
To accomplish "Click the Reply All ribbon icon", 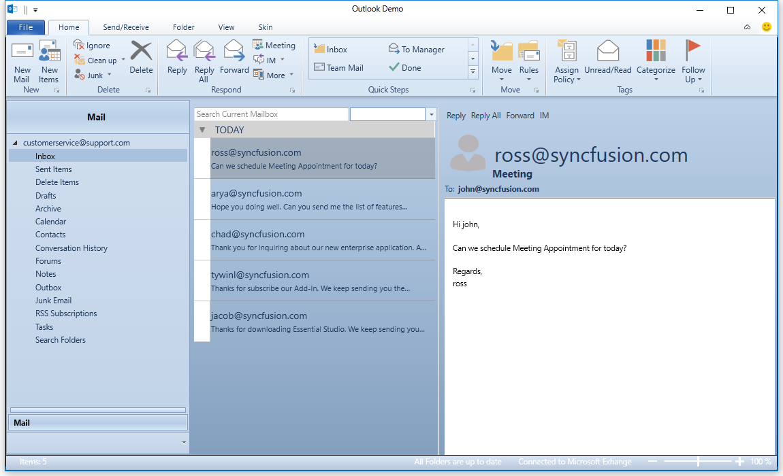I will (204, 52).
